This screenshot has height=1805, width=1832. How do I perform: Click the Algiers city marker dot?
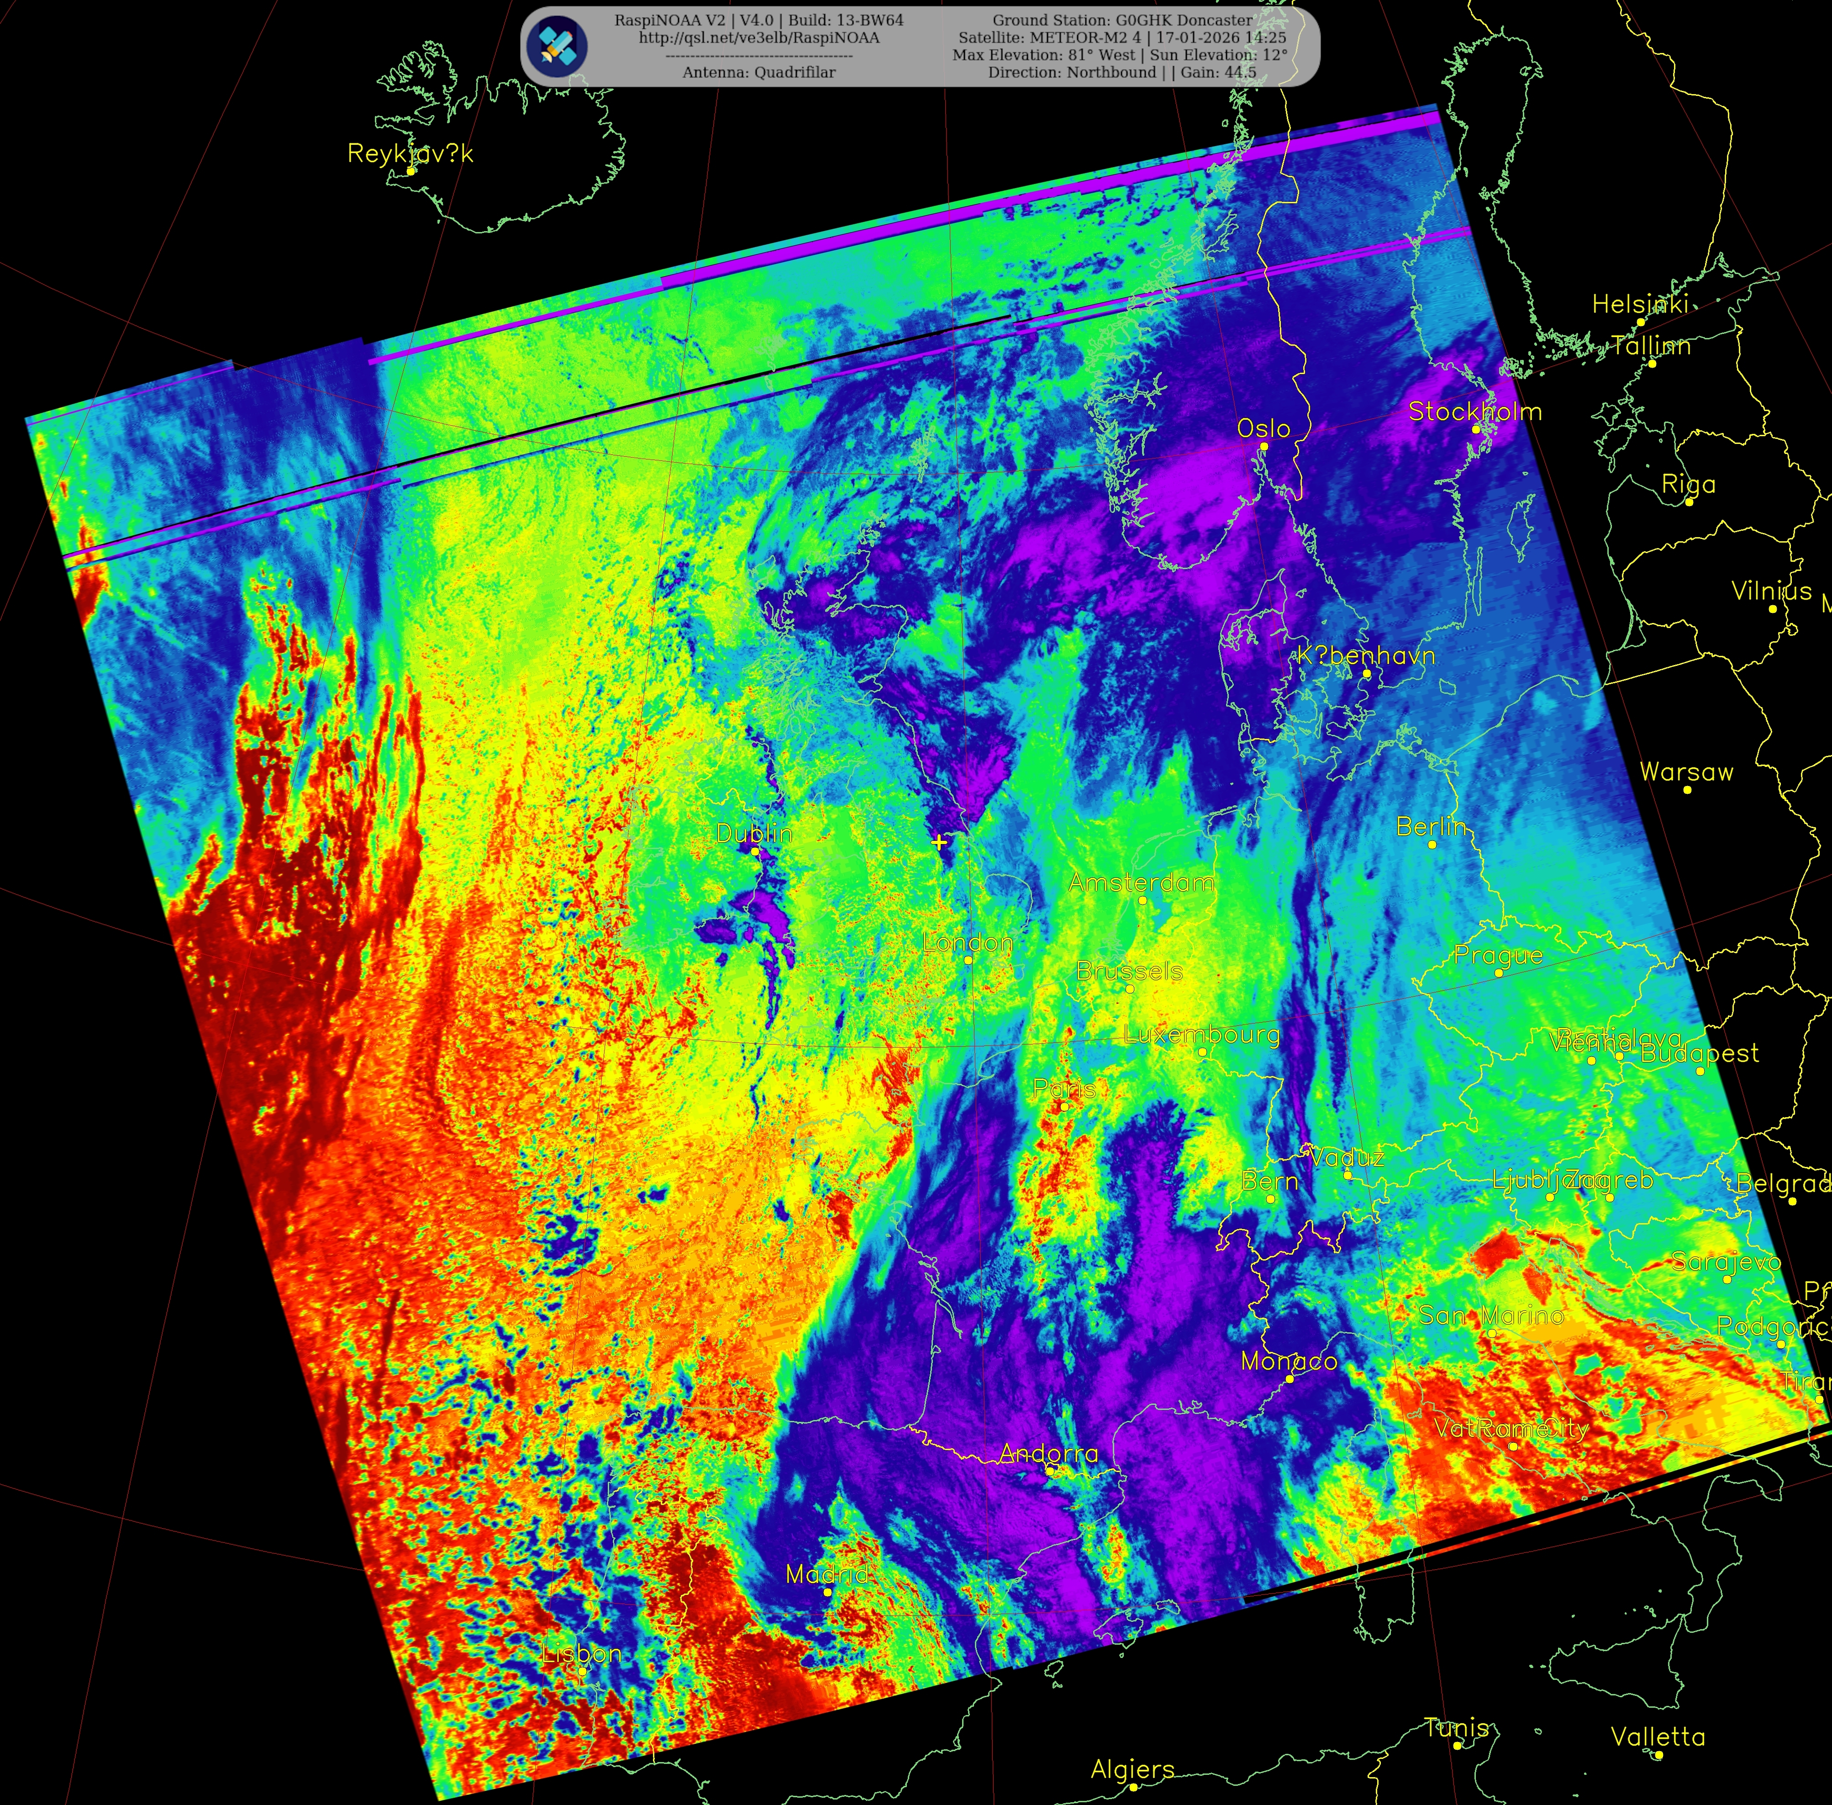pyautogui.click(x=1132, y=1788)
